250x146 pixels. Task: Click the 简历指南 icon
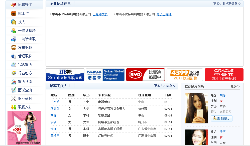[14, 82]
